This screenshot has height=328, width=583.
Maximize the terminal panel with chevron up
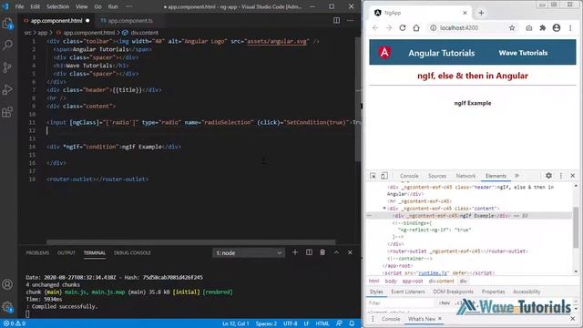[336, 252]
